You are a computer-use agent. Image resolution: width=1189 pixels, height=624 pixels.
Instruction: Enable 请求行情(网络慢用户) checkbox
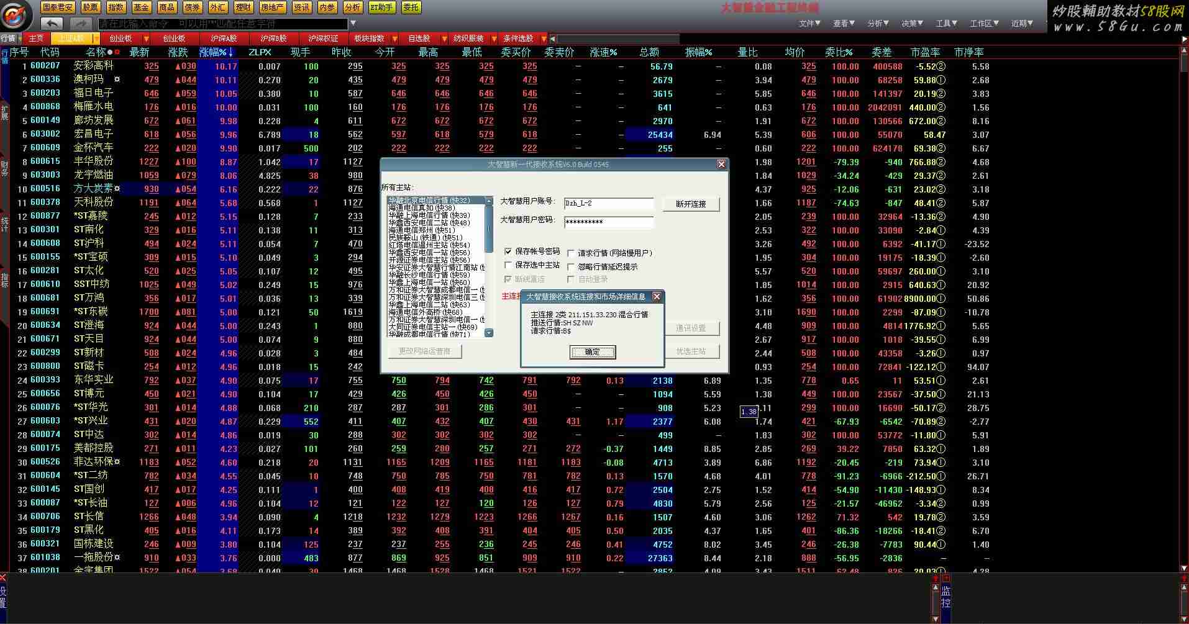(x=571, y=253)
